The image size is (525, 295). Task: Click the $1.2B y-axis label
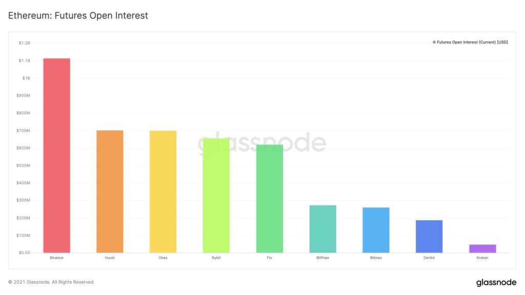pyautogui.click(x=25, y=43)
